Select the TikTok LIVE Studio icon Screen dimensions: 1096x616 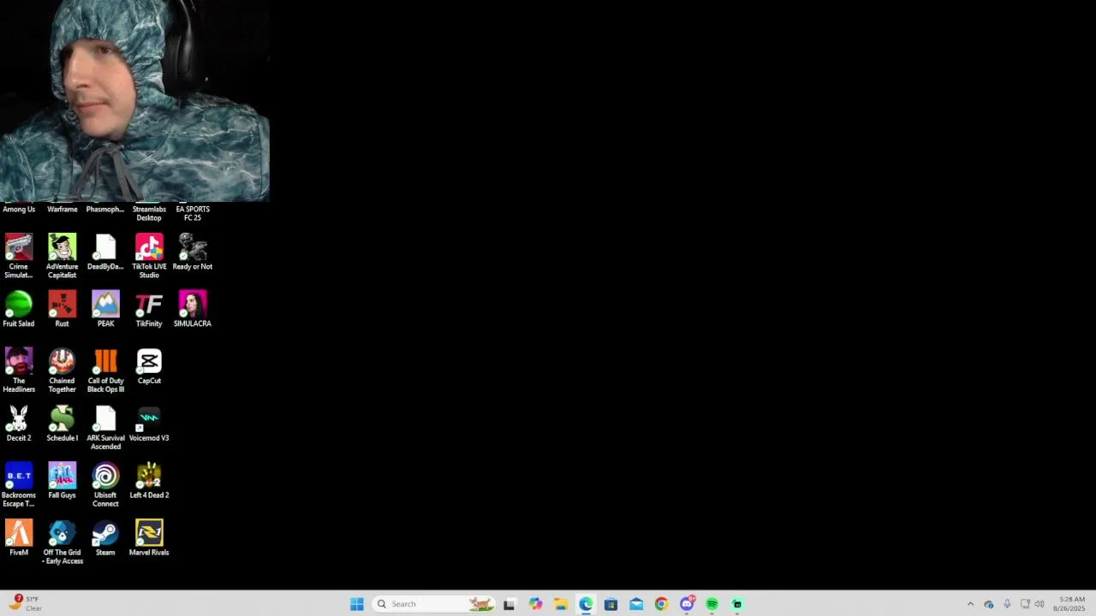pyautogui.click(x=149, y=256)
